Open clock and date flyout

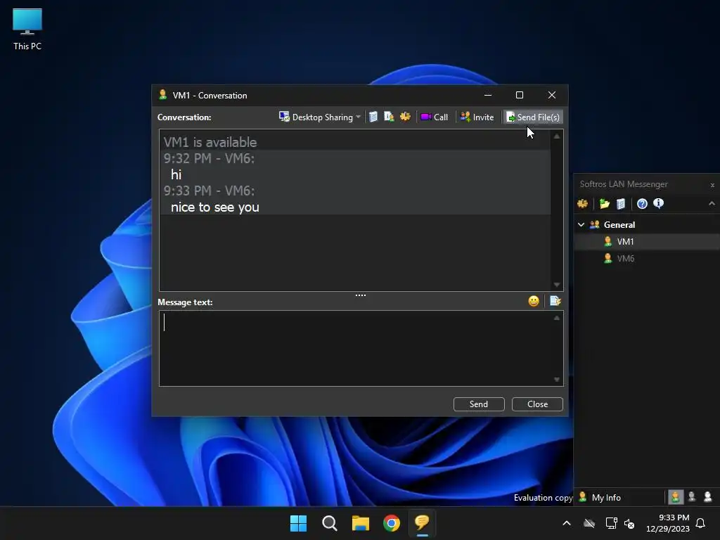click(668, 523)
